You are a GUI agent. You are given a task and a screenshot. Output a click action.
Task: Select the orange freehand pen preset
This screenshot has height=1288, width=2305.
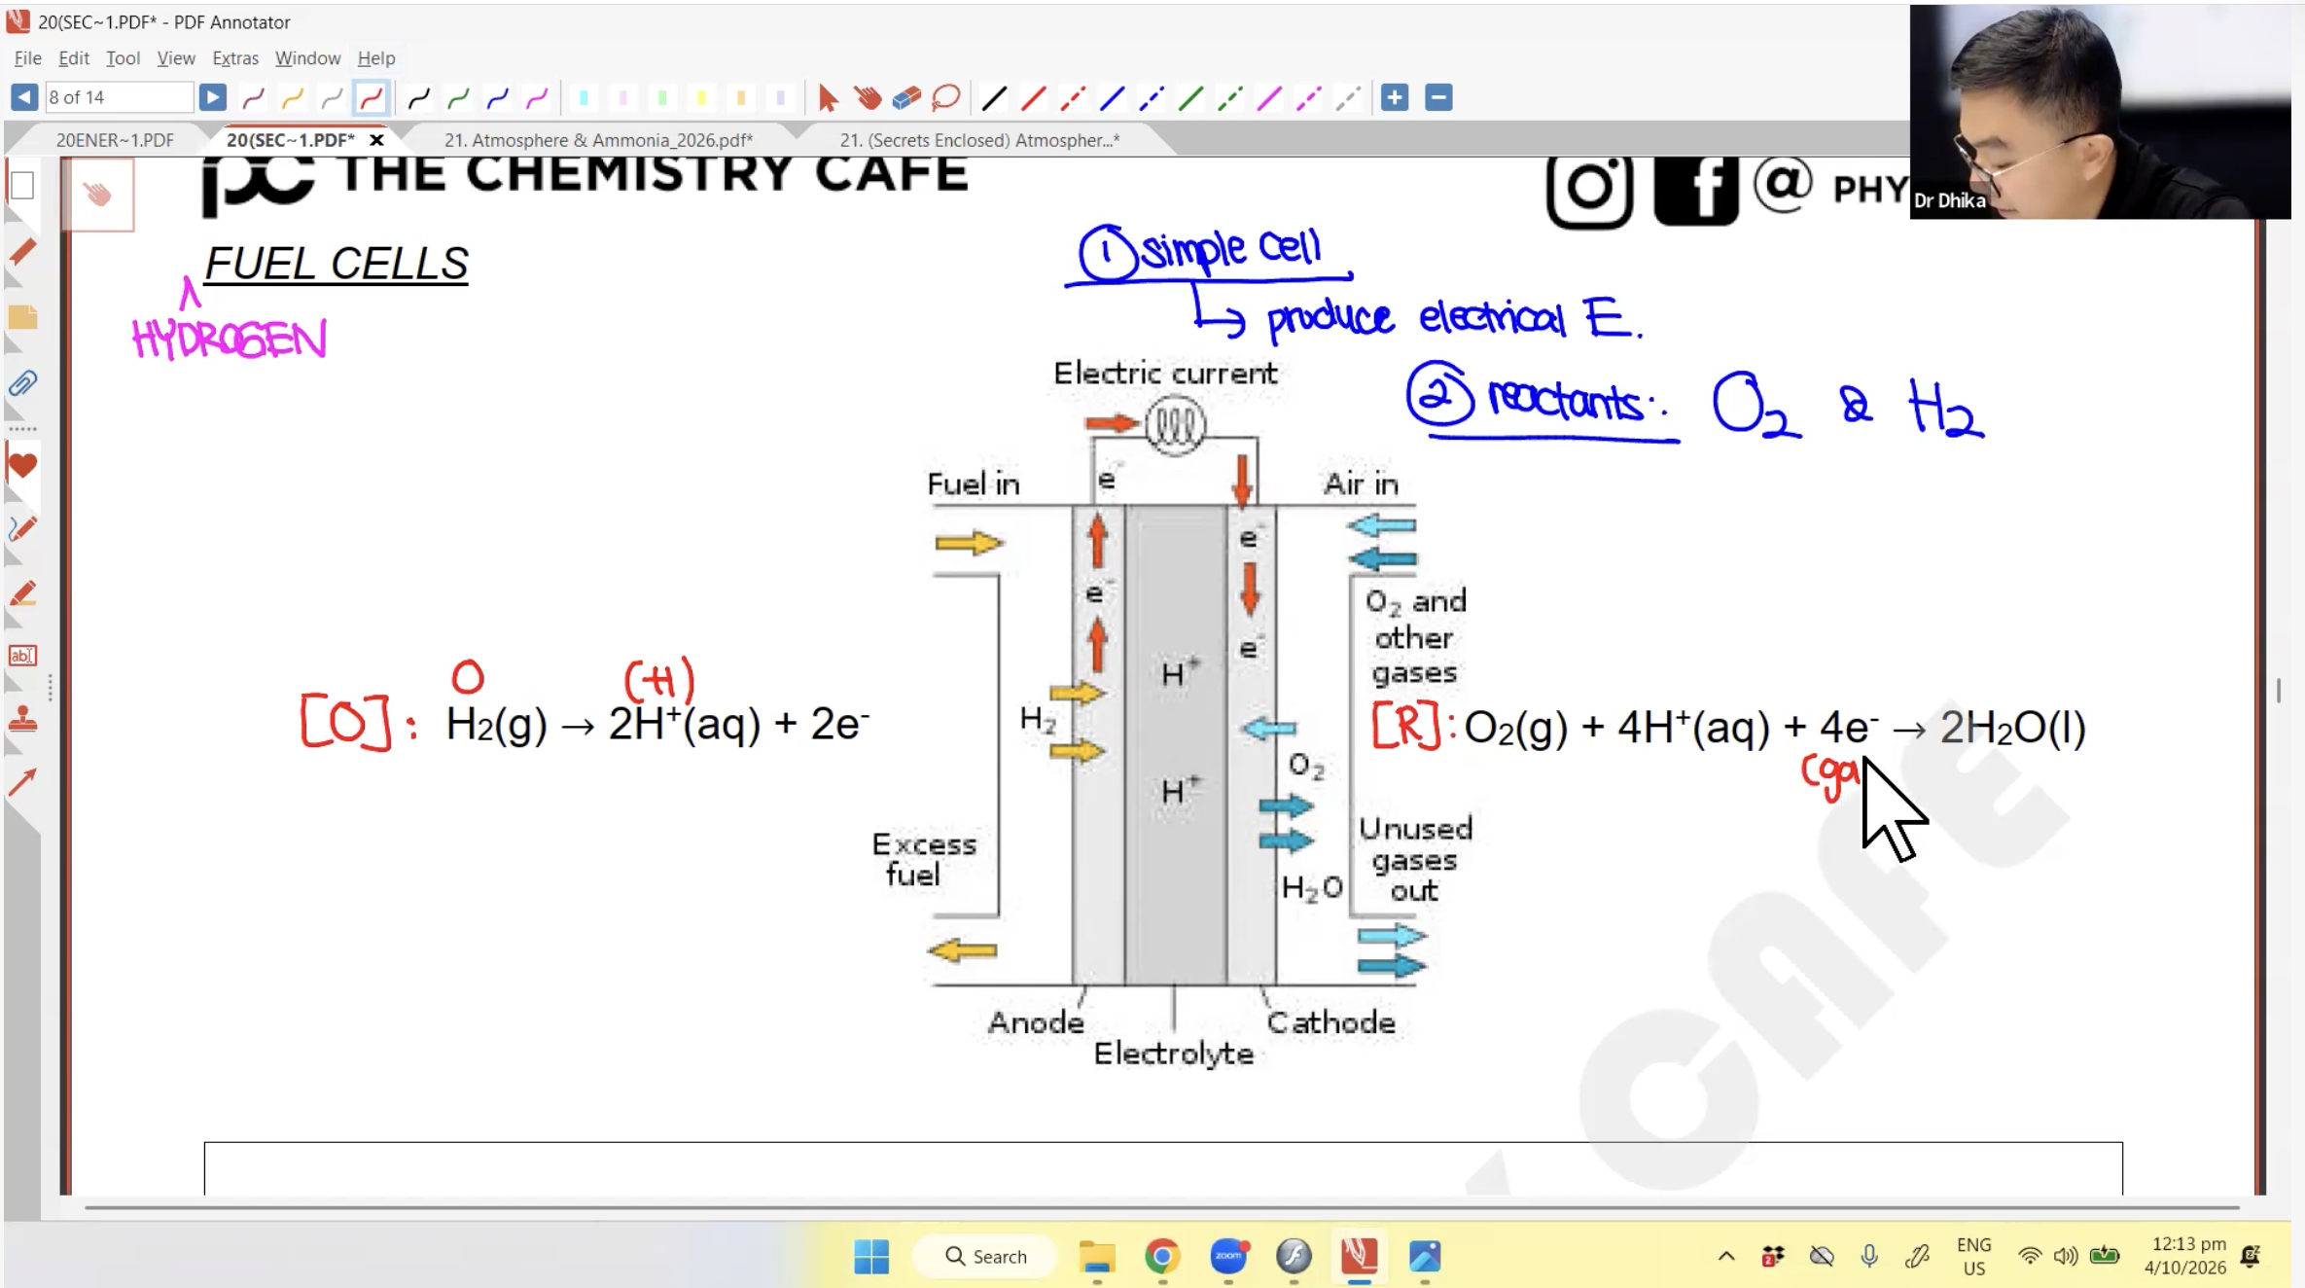(293, 97)
